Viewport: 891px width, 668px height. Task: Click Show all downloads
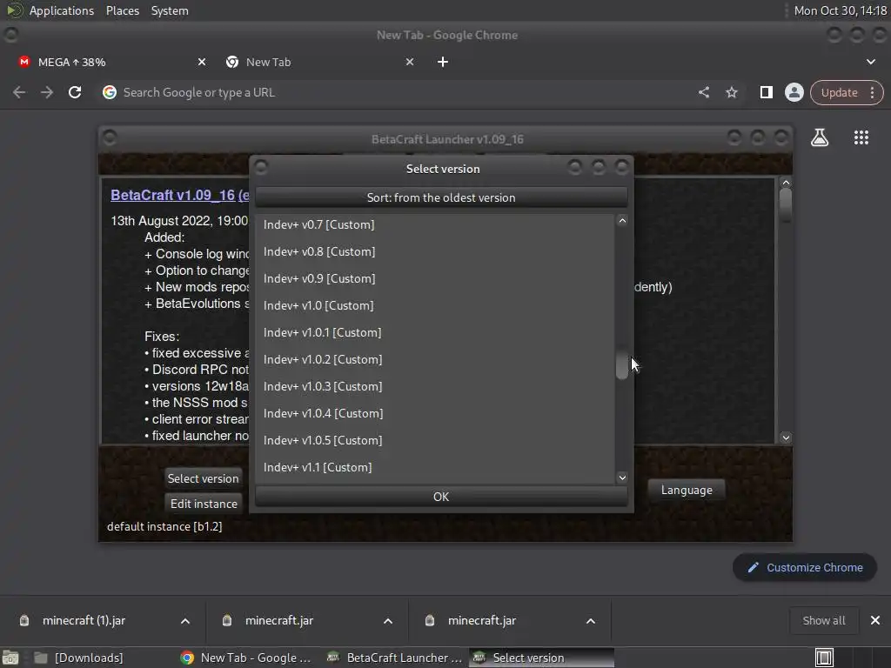tap(823, 621)
